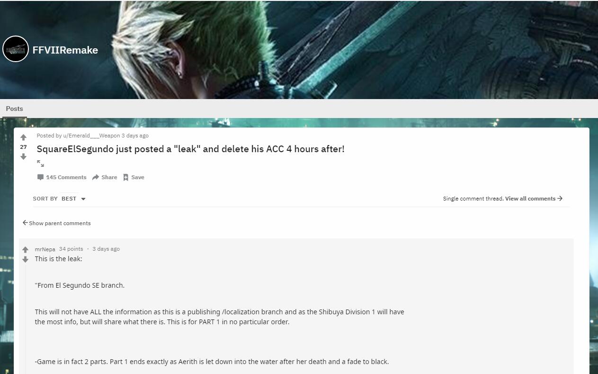Downvote mrNepa's comment
Viewport: 598px width, 374px height.
tap(26, 259)
